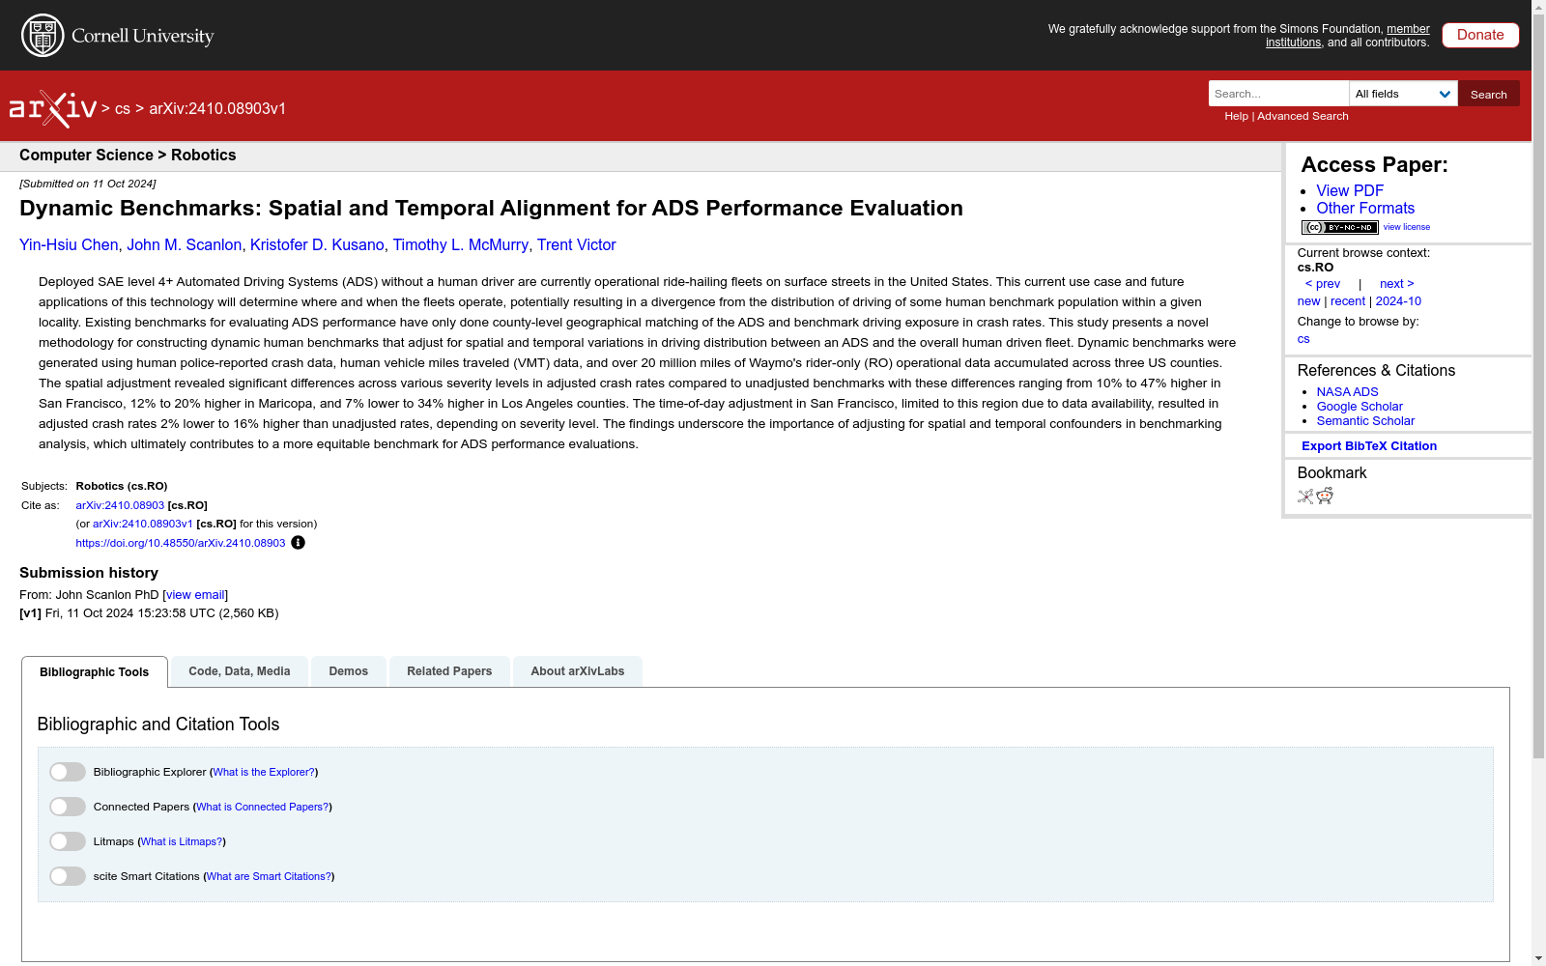Open Semantic Scholar link
Image resolution: width=1546 pixels, height=966 pixels.
1365,421
